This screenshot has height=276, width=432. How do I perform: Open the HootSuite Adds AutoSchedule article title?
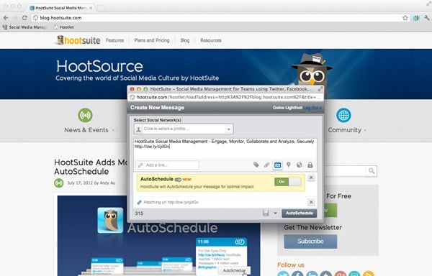(91, 167)
